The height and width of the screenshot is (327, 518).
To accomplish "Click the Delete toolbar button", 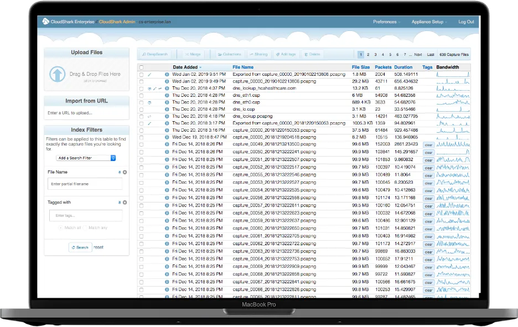I will (312, 55).
